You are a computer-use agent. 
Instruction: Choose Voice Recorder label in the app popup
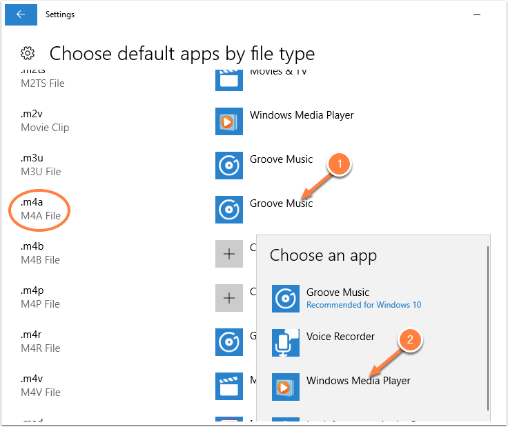pyautogui.click(x=340, y=337)
